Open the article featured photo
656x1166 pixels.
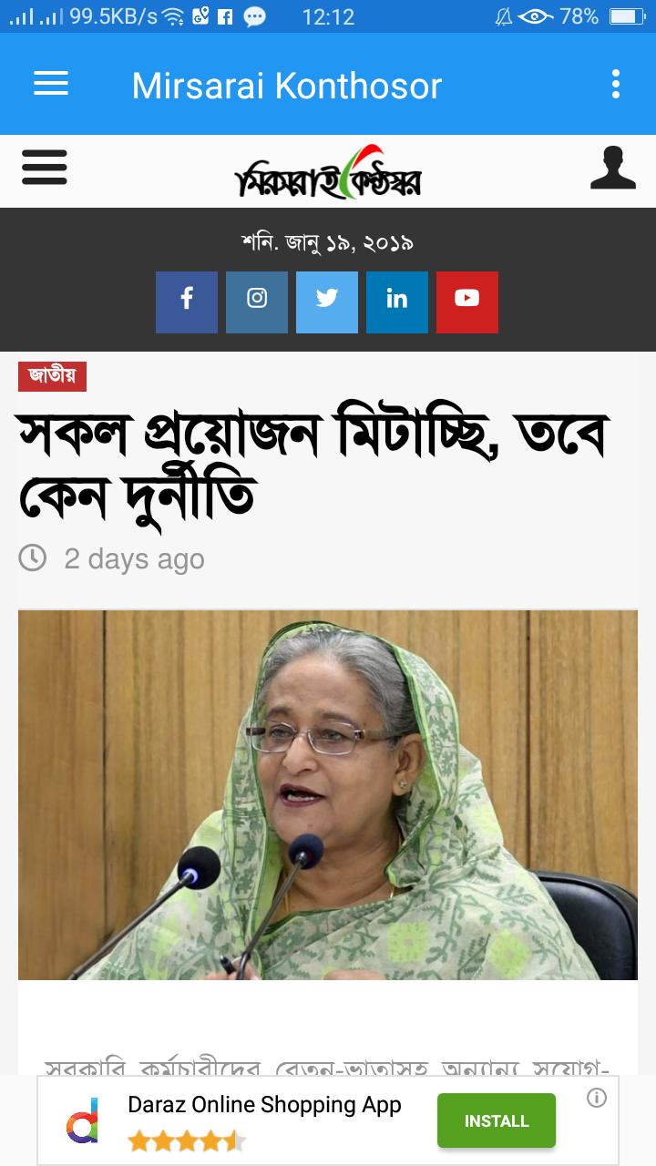click(328, 795)
